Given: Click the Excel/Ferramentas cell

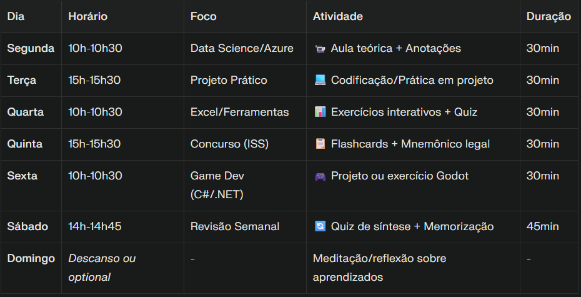Looking at the screenshot, I should [x=240, y=113].
